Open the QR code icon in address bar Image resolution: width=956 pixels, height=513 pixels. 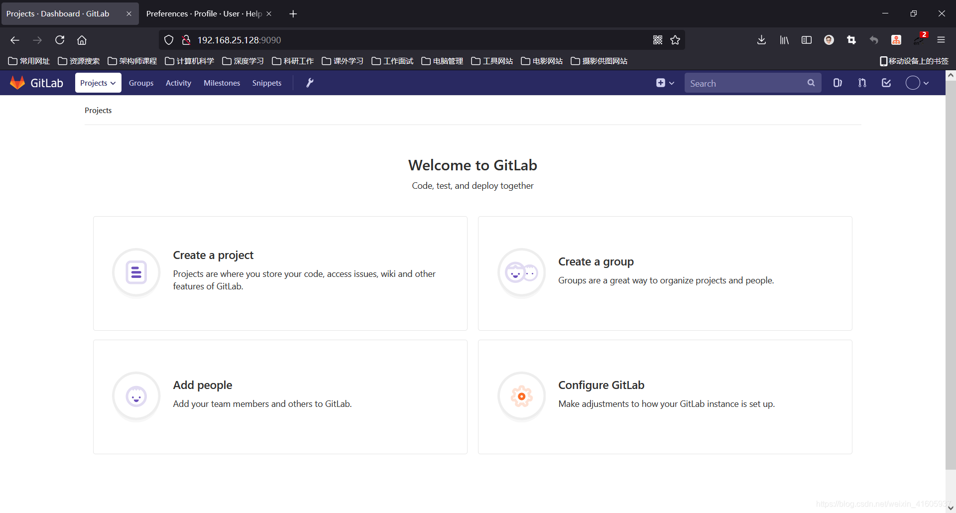point(658,40)
